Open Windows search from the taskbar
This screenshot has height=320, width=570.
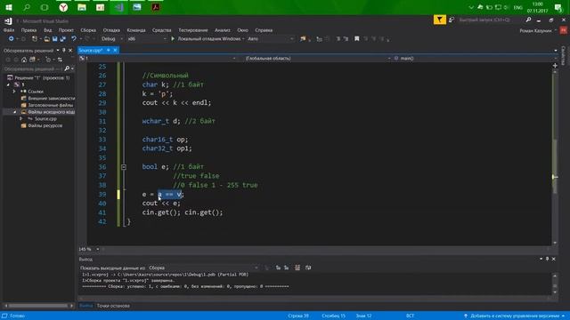click(27, 7)
